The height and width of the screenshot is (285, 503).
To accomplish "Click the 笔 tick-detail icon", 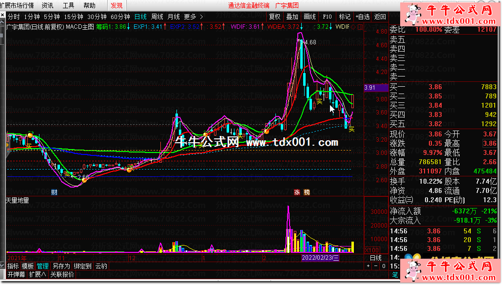I will click(395, 275).
